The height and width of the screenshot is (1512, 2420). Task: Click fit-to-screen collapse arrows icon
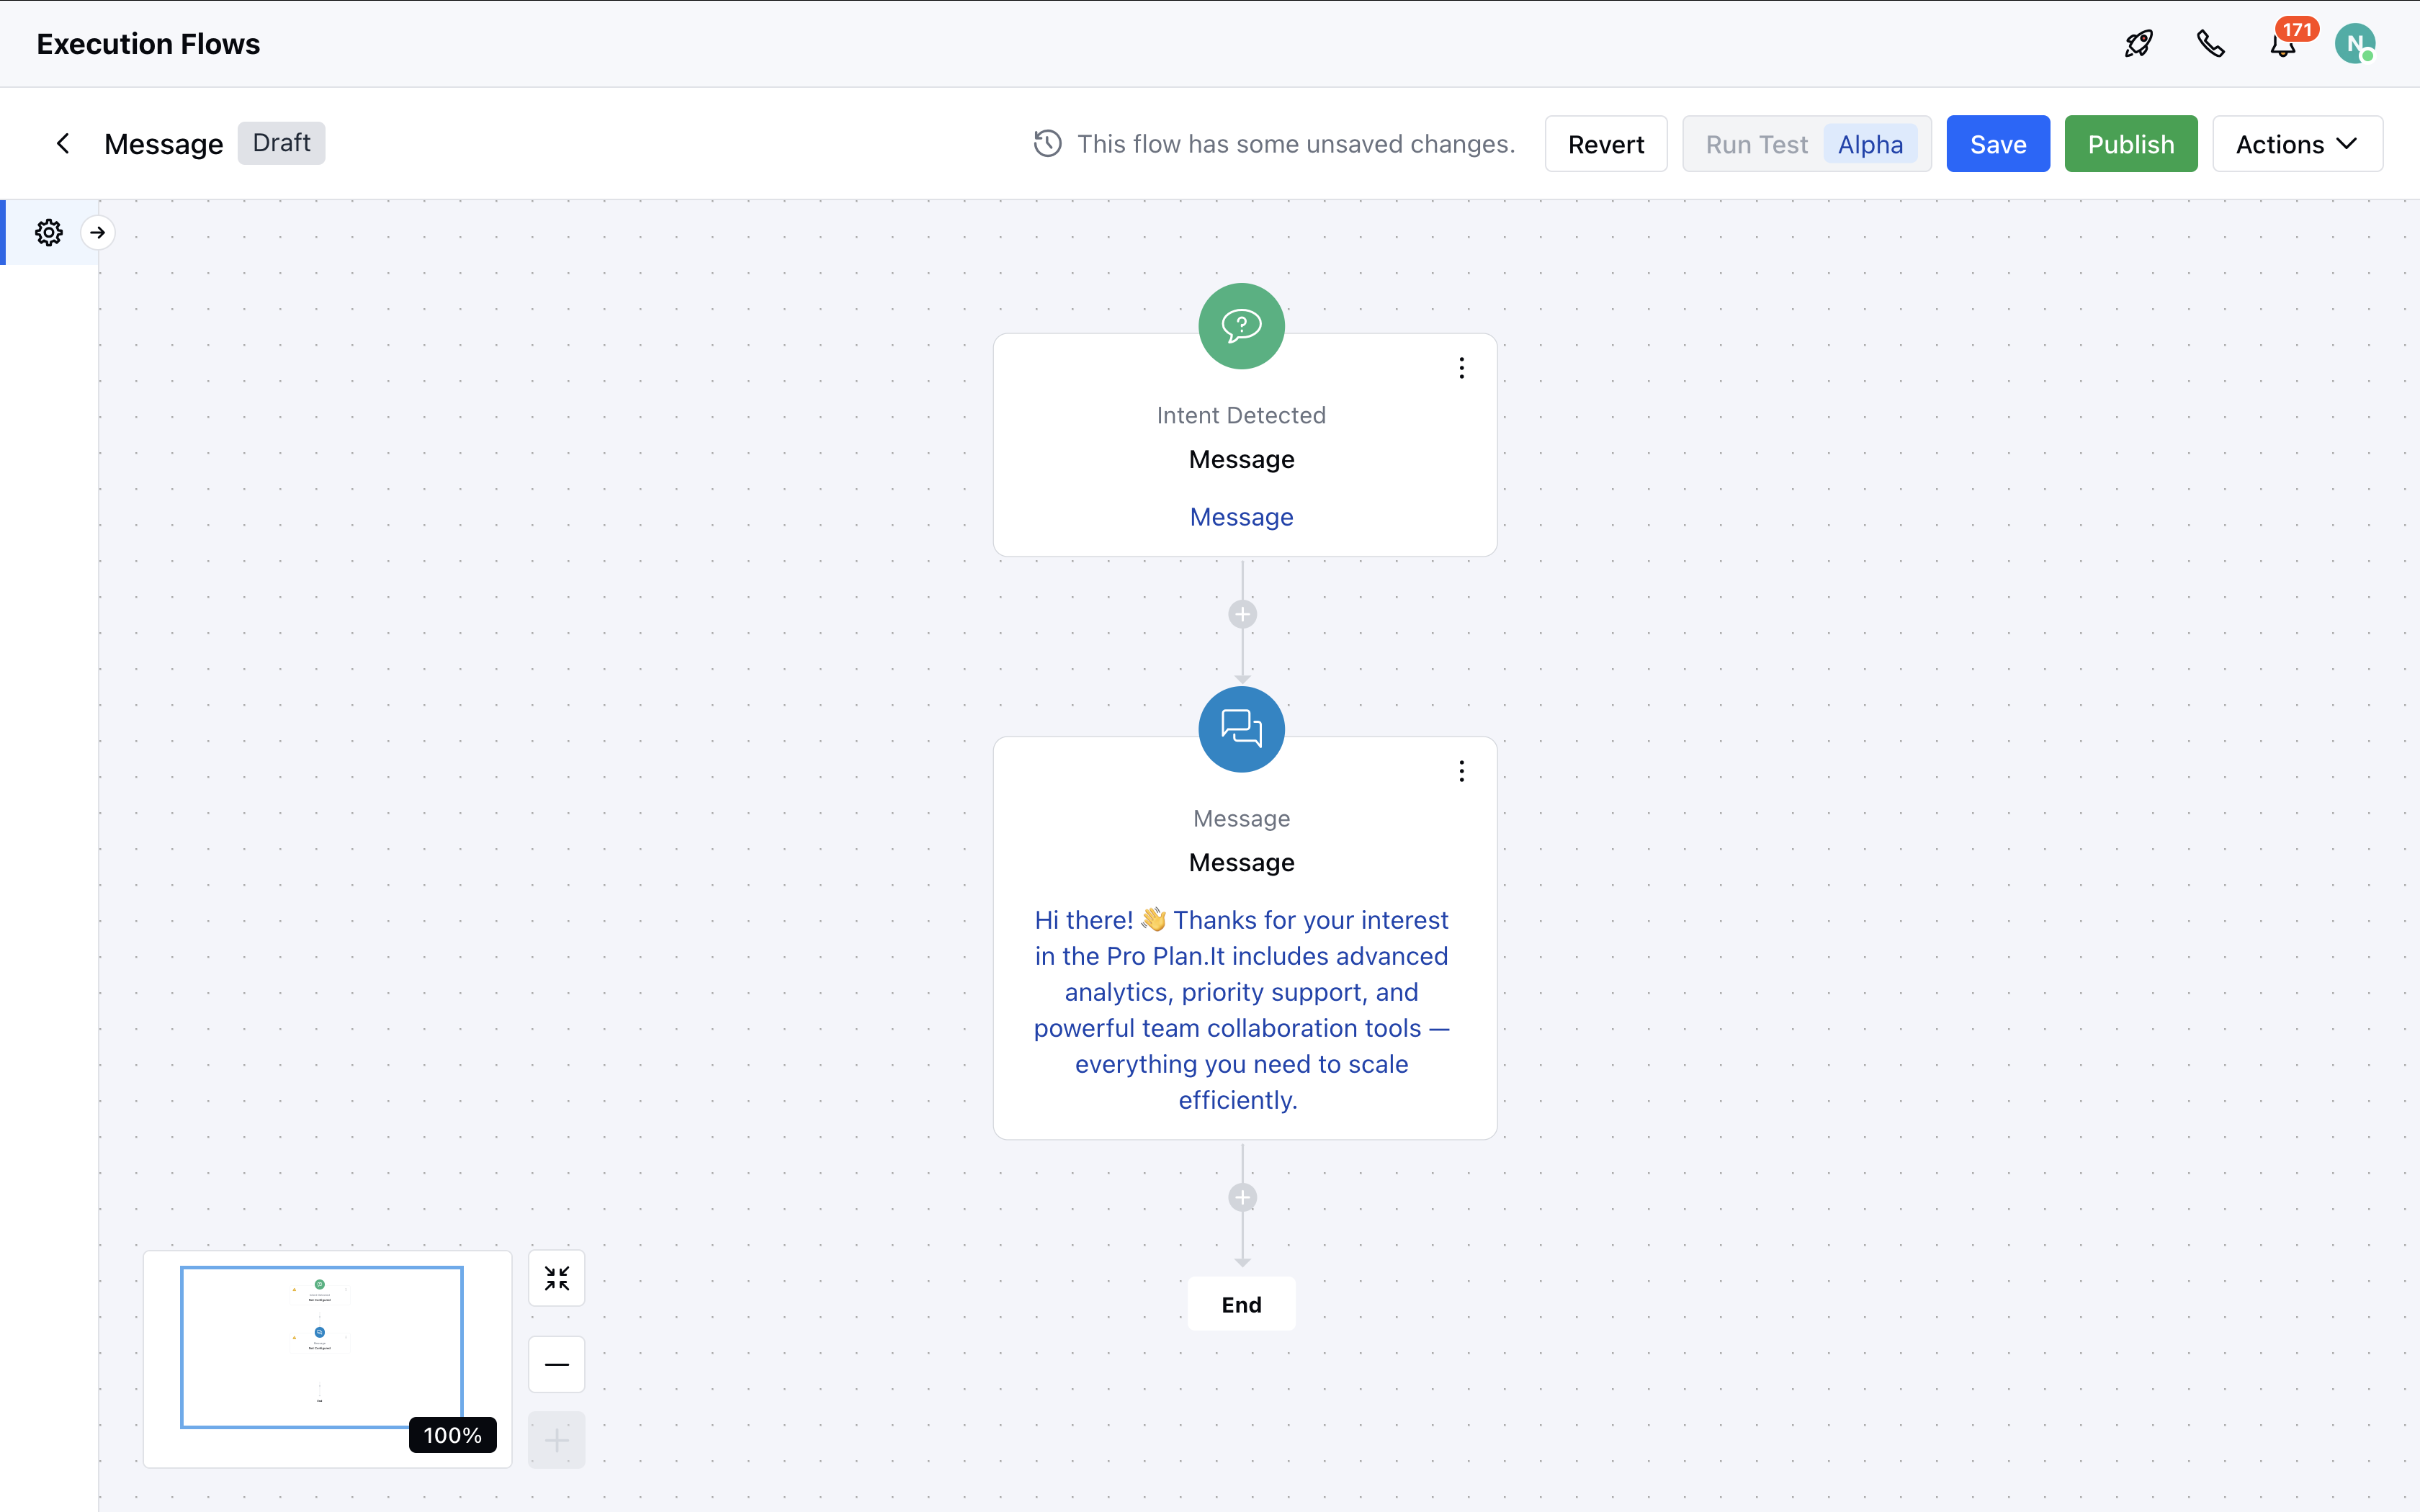point(557,1278)
